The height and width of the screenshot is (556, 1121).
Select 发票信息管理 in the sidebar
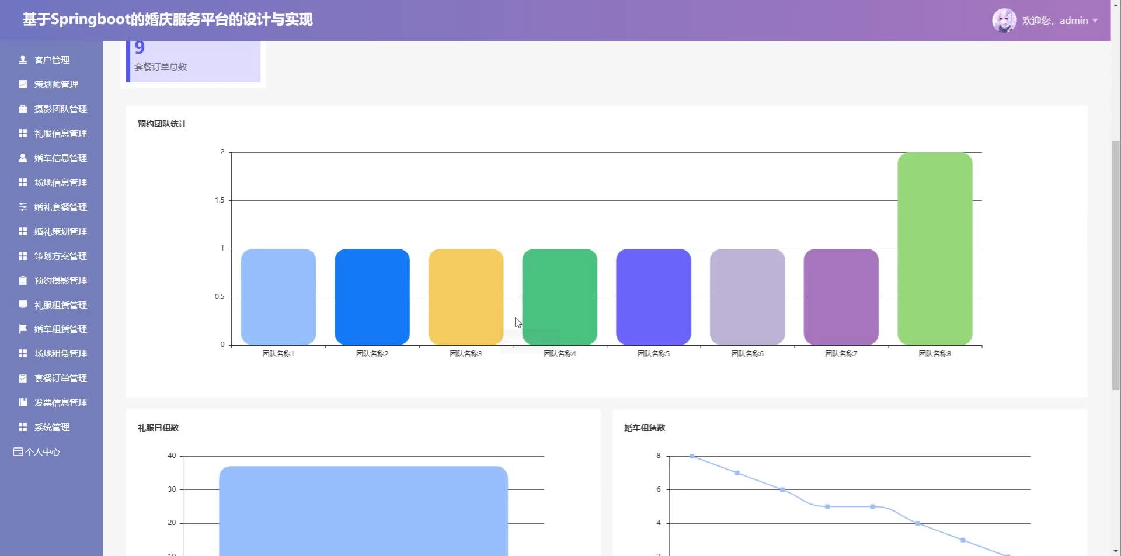coord(60,402)
